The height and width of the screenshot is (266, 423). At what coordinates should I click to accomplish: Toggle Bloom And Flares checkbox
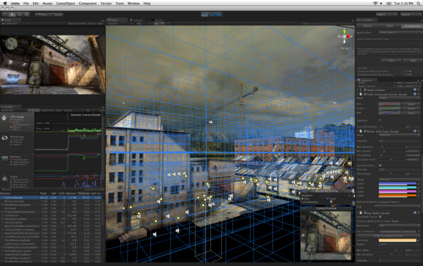[x=365, y=131]
